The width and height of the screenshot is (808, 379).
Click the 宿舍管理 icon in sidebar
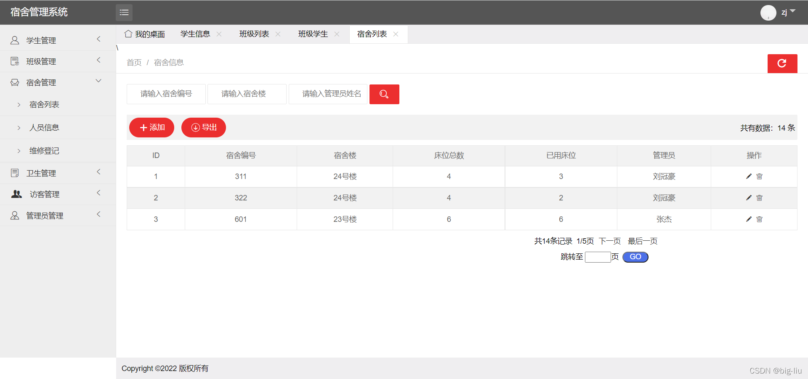pyautogui.click(x=15, y=82)
